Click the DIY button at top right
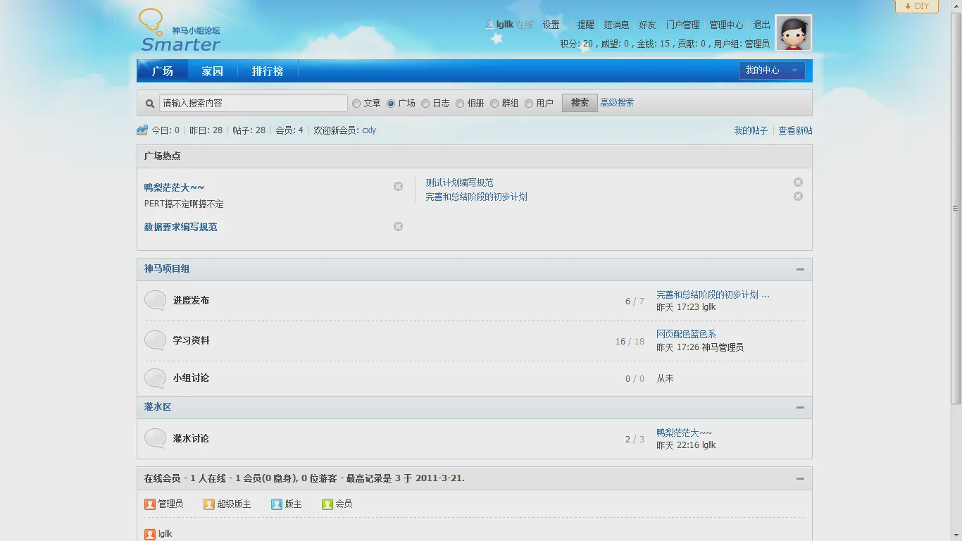This screenshot has width=962, height=541. coord(917,6)
